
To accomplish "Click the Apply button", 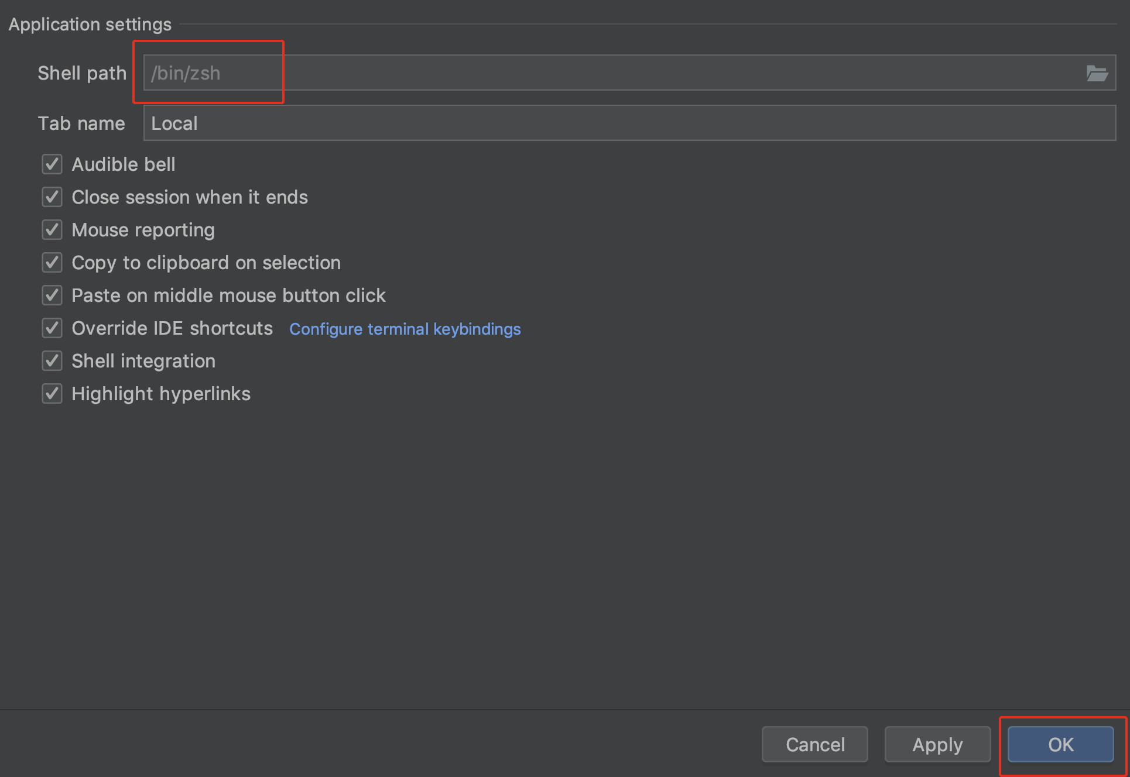I will click(x=937, y=744).
